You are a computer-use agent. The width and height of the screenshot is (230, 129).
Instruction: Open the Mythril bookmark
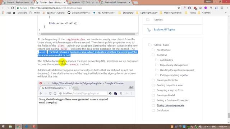point(35,13)
